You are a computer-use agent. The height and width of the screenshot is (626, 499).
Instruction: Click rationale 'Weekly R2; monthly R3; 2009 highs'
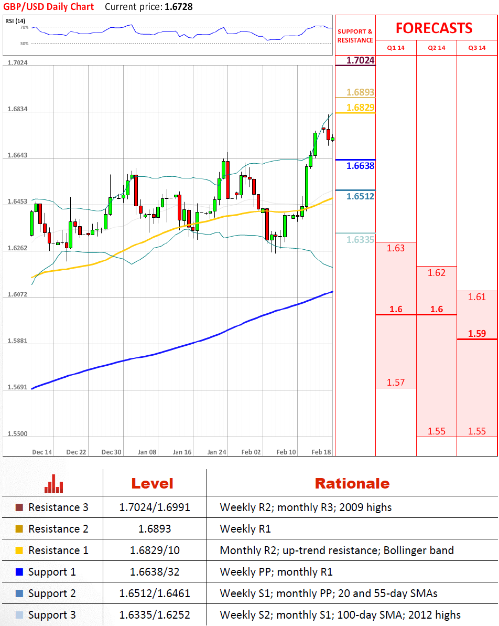point(306,507)
